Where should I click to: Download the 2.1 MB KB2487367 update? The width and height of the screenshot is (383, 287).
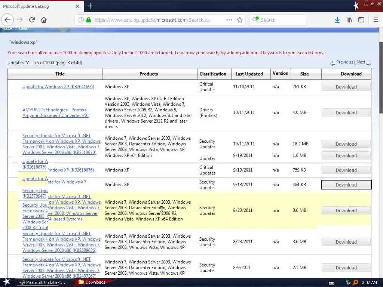pos(346,268)
